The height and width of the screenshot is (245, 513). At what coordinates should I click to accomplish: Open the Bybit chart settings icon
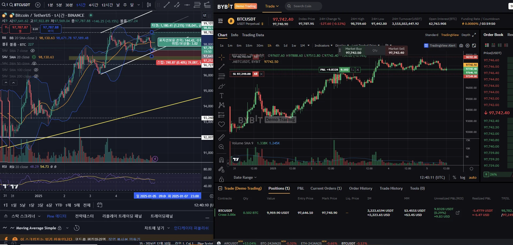coord(468,46)
